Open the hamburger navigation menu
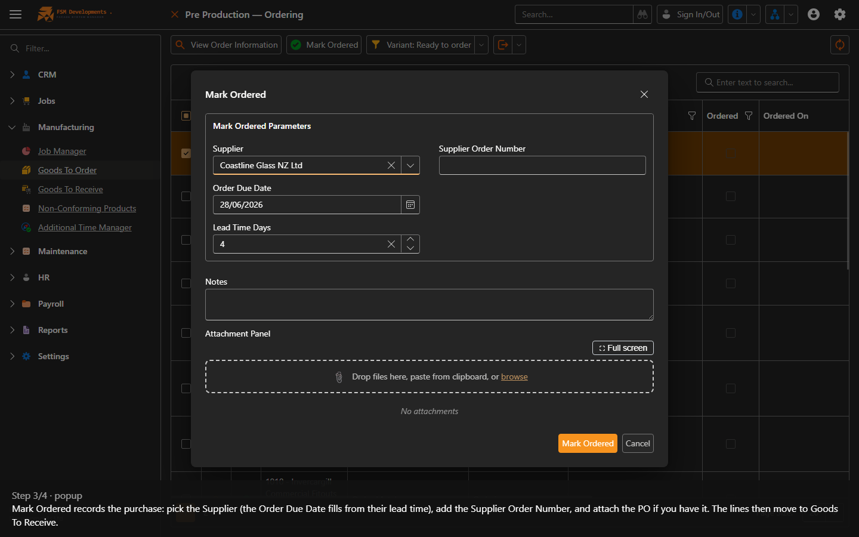The width and height of the screenshot is (859, 537). [16, 14]
